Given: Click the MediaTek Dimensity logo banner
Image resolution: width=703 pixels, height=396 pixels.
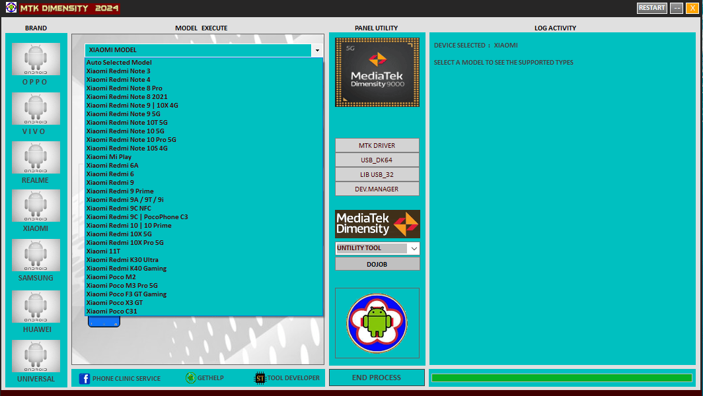Looking at the screenshot, I should click(x=377, y=224).
